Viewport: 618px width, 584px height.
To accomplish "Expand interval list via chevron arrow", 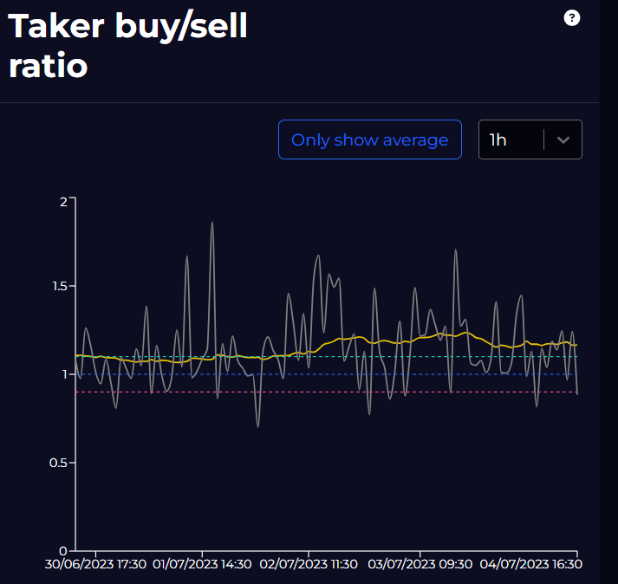I will (x=563, y=140).
